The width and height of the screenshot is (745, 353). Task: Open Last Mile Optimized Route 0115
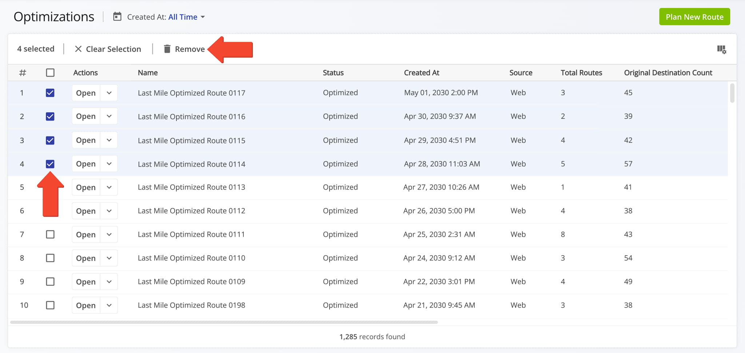coord(86,140)
